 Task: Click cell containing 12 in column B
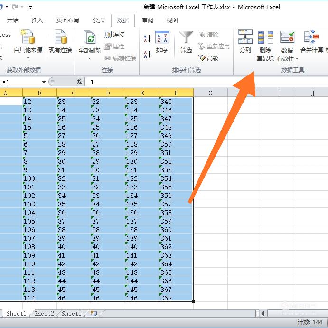39,102
